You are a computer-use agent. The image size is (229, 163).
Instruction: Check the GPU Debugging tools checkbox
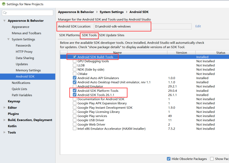(x=75, y=61)
